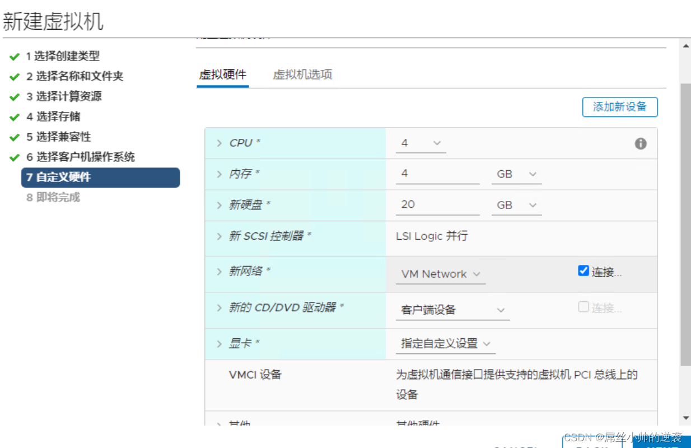691x448 pixels.
Task: Switch to the 虚拟硬件 tab
Action: click(x=223, y=74)
